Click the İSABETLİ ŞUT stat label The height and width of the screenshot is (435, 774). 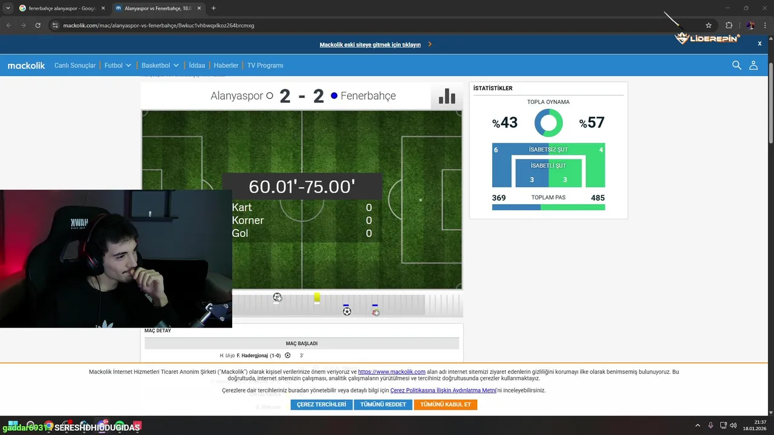tap(548, 166)
